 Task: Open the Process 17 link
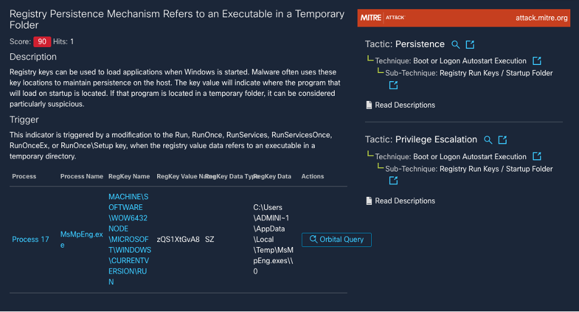click(30, 240)
